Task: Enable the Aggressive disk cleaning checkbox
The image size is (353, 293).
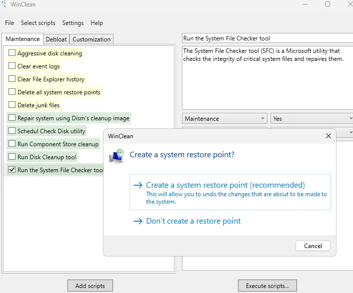Action: click(x=12, y=53)
